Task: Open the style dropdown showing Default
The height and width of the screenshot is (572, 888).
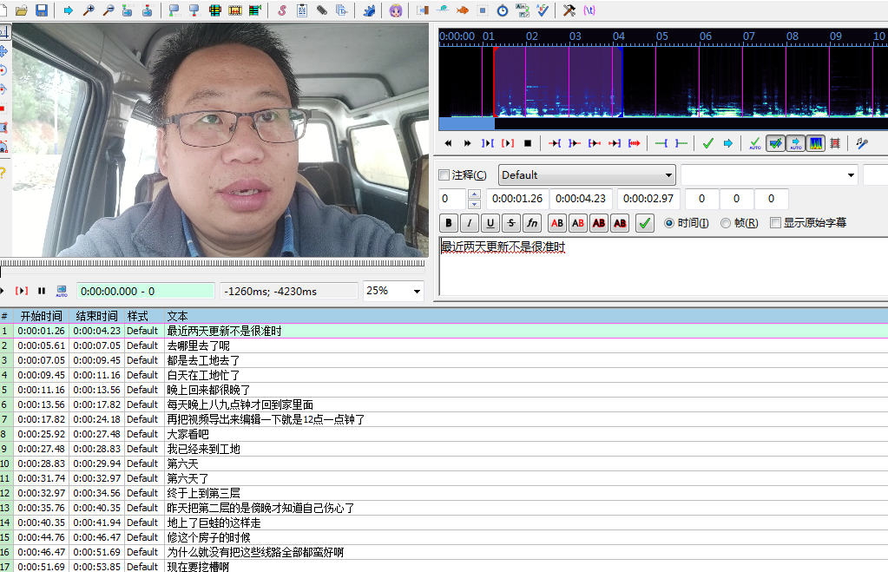Action: click(x=587, y=174)
